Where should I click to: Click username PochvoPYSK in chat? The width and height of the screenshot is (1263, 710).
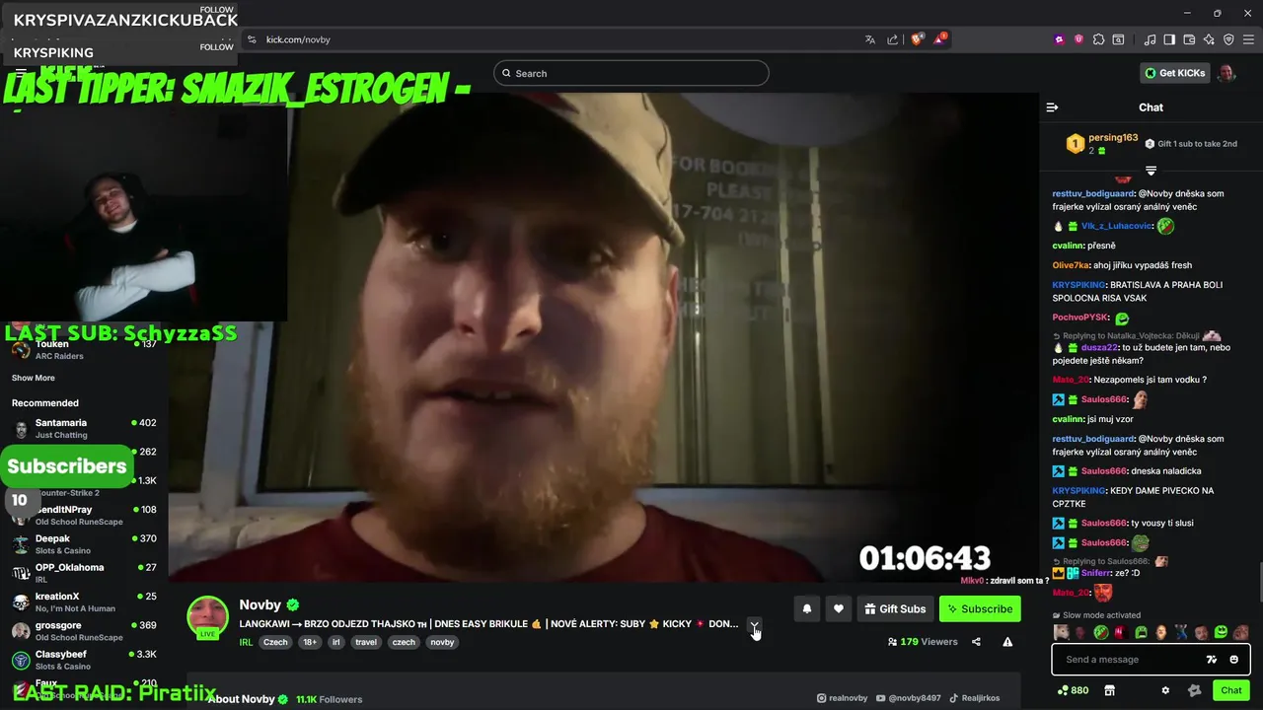tap(1080, 318)
